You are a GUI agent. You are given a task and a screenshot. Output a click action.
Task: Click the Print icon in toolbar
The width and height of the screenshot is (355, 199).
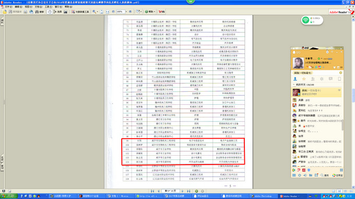(x=26, y=12)
